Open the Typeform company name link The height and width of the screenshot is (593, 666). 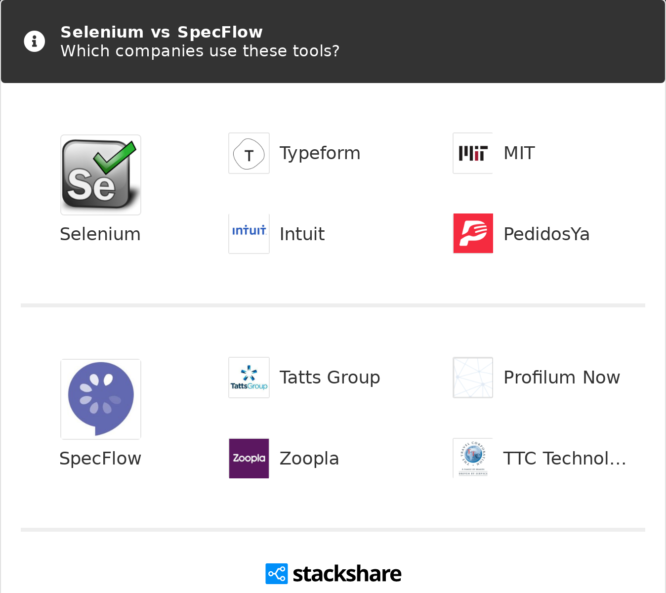pos(320,153)
